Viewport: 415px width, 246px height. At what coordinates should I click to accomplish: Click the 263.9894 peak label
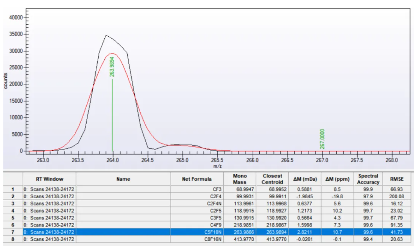pos(112,67)
